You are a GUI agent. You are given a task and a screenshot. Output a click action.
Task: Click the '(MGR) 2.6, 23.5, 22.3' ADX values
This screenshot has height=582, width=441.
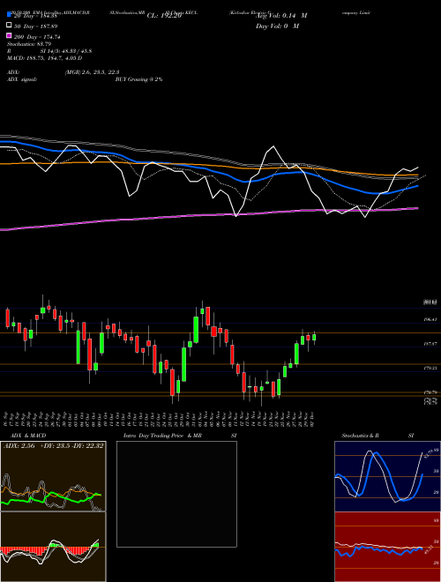(92, 72)
